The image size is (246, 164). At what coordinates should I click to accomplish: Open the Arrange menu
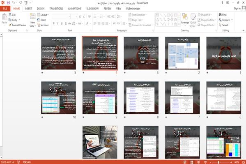pos(185,20)
